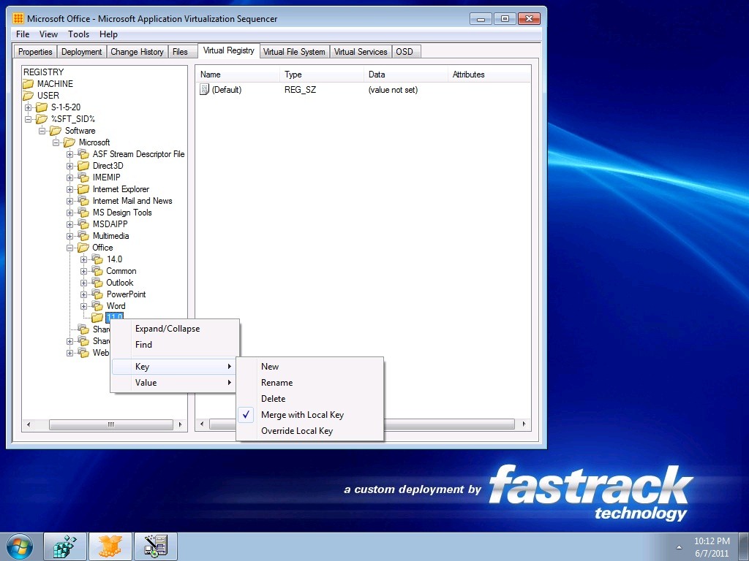Click the 14.0 folder icon

(x=97, y=259)
